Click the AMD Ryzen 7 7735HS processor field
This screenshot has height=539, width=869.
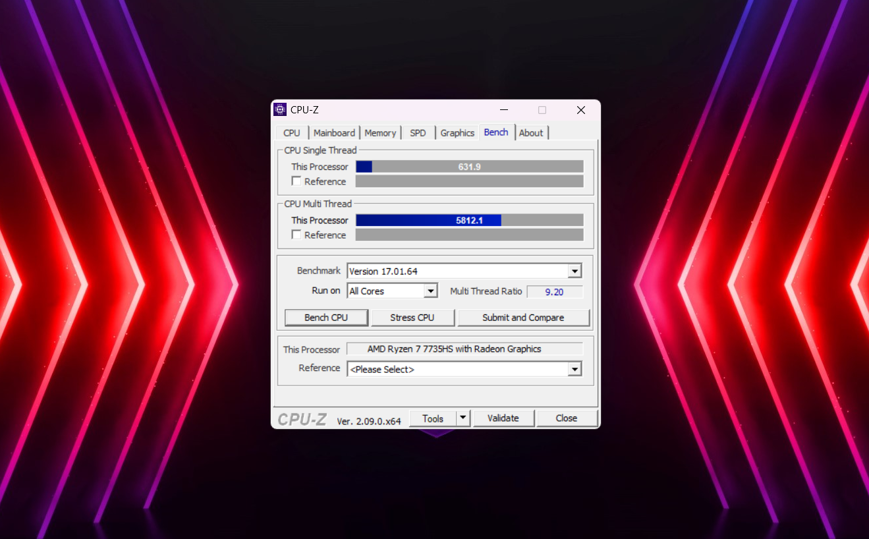(x=464, y=349)
